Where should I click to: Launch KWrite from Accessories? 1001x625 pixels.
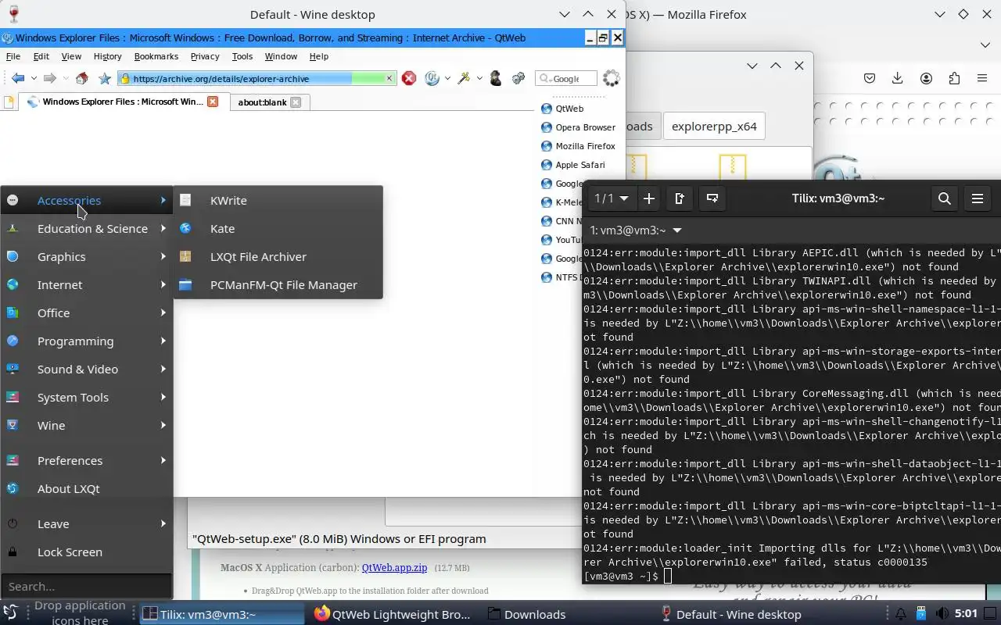(x=278, y=200)
